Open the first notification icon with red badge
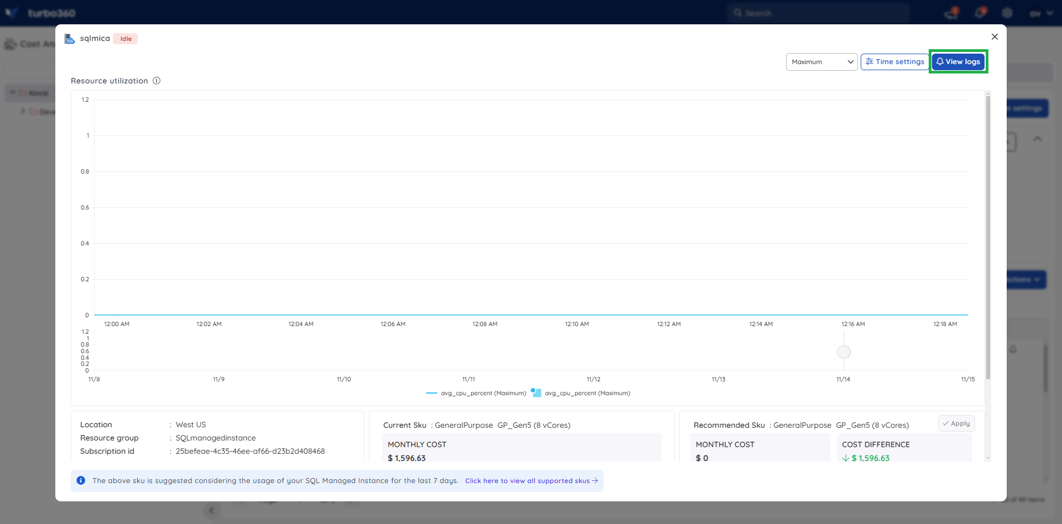Image resolution: width=1062 pixels, height=524 pixels. [x=951, y=13]
